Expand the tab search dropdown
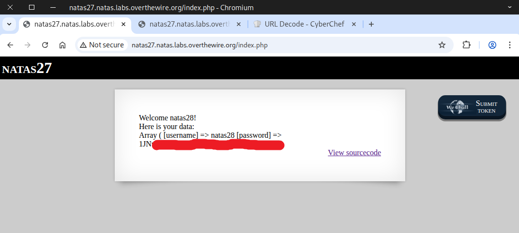Viewport: 519px width, 233px height. (x=9, y=24)
